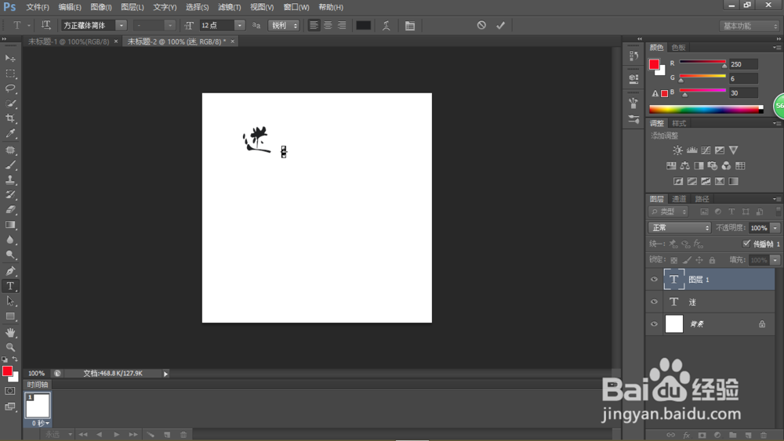Select the Rectangle shape tool
Screen dimensions: 784x441
(x=10, y=316)
